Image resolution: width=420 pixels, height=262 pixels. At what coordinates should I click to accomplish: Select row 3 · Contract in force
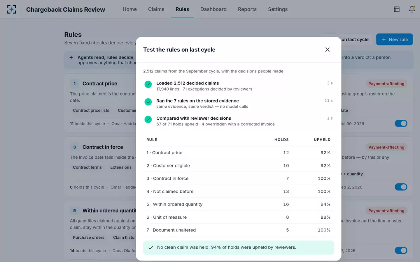point(239,178)
